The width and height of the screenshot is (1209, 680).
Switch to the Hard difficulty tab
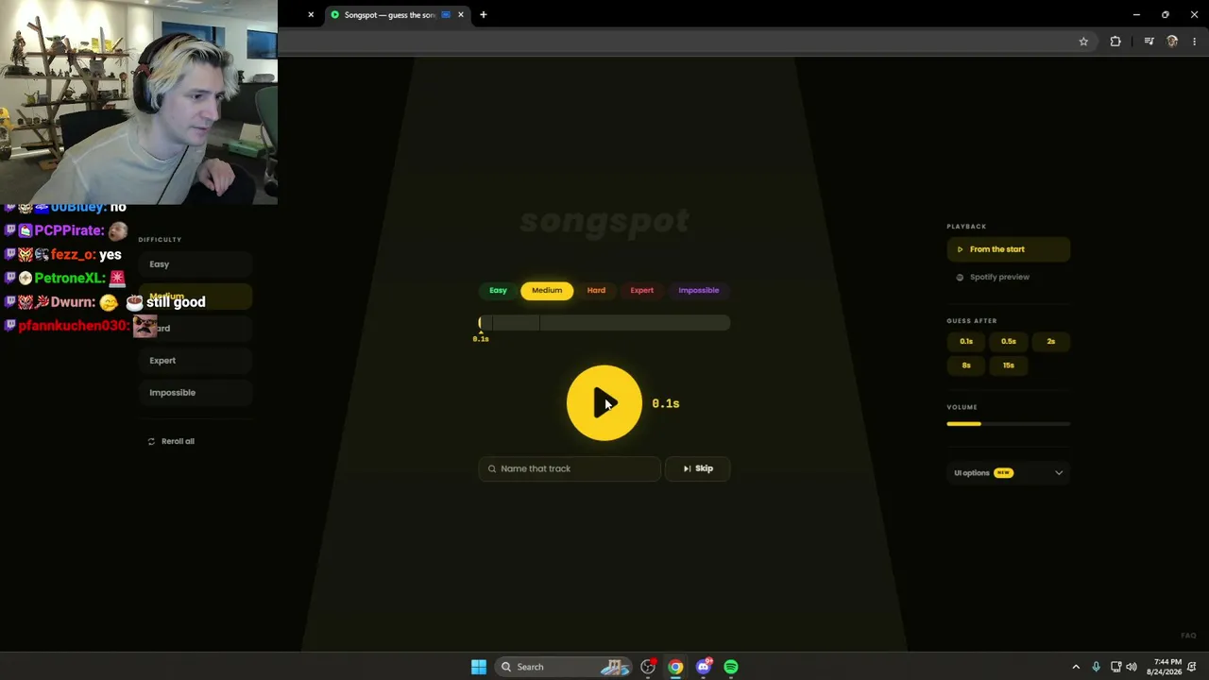click(x=596, y=290)
